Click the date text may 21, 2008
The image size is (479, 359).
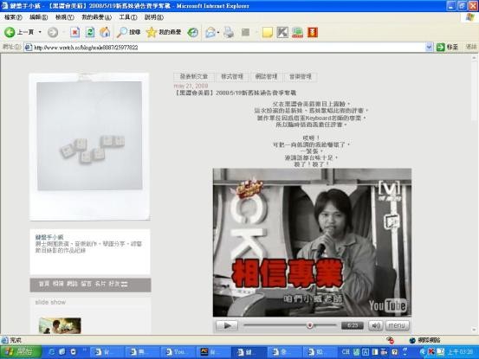pos(191,86)
